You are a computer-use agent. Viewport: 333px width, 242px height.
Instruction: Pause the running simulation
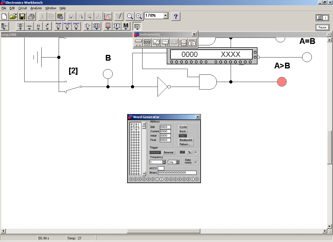322,27
